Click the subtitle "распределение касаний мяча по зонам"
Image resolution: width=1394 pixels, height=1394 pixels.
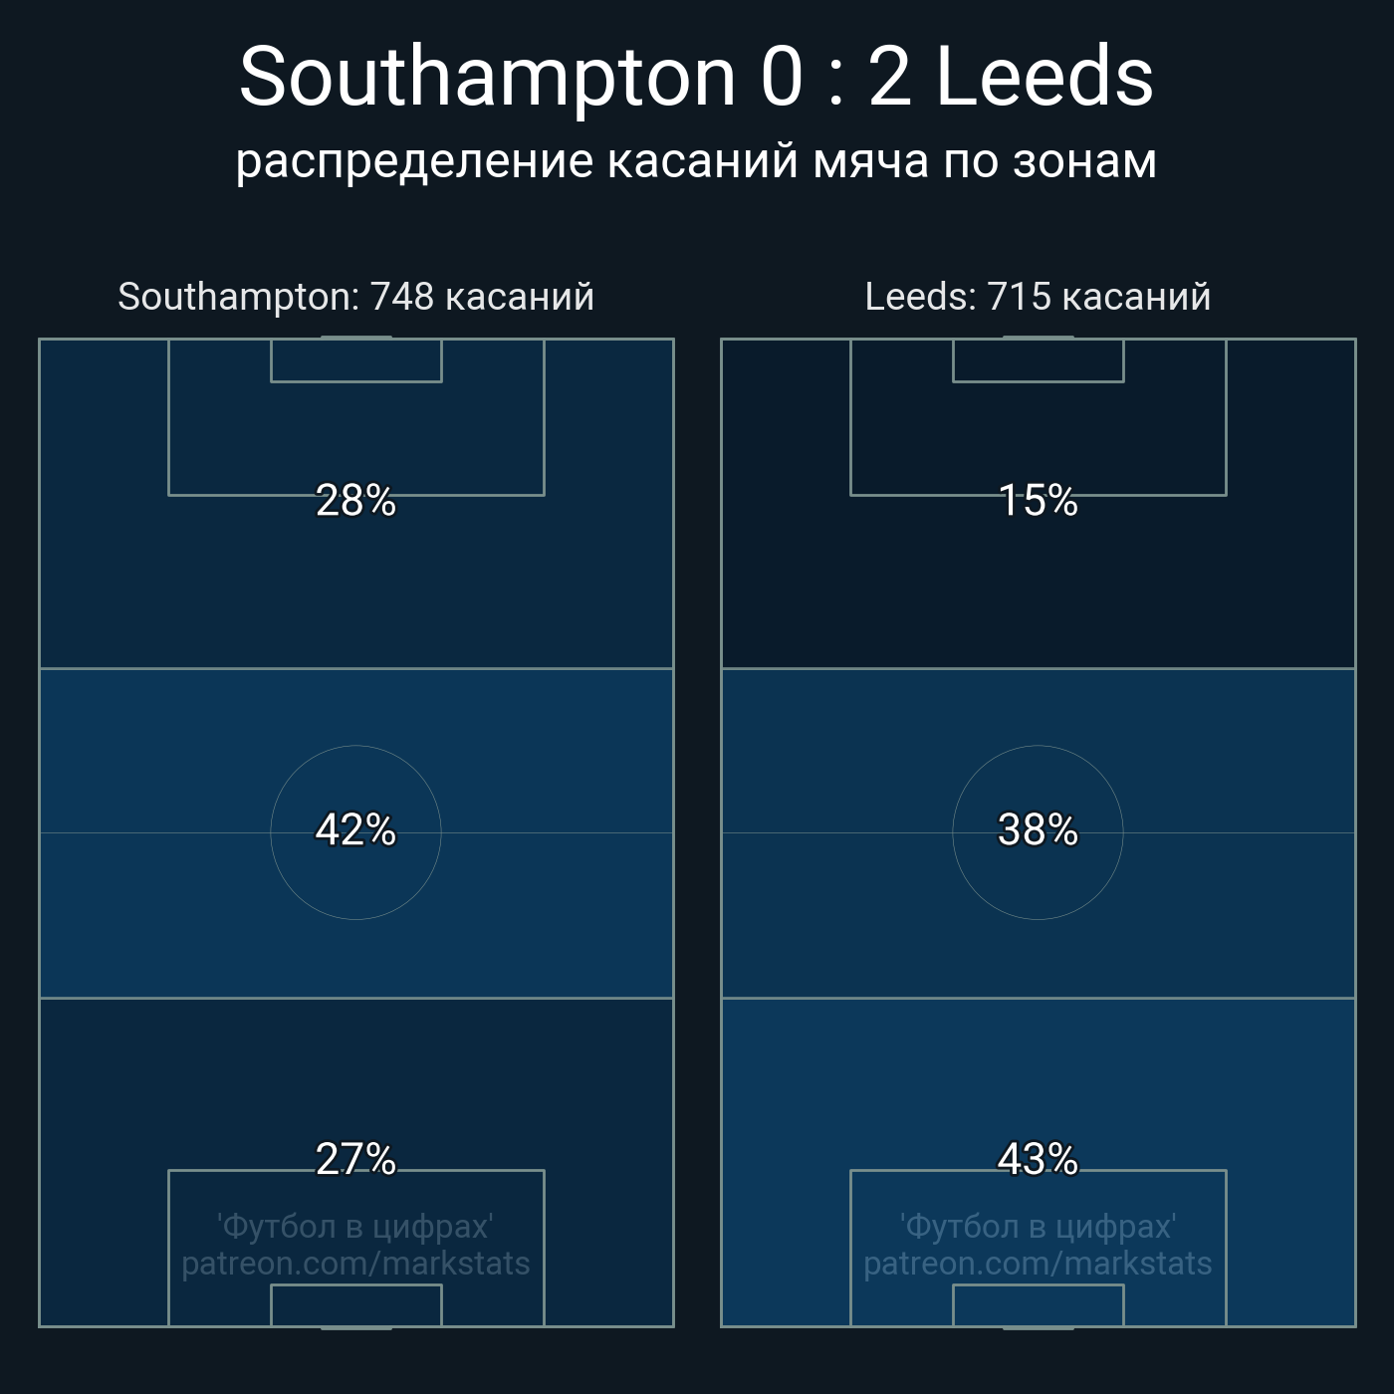coord(696,161)
